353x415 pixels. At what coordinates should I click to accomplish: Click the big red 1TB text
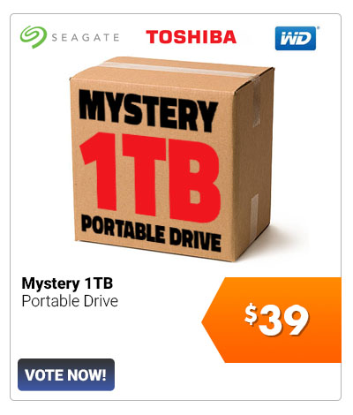pyautogui.click(x=150, y=177)
